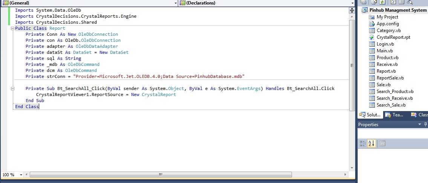Click the horizontal scrollbar right arrow
The image size is (428, 183).
point(345,175)
